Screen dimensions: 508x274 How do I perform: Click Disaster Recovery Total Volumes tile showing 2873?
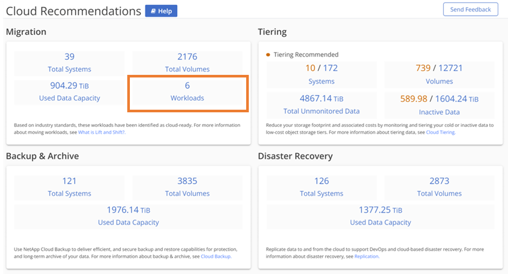point(439,187)
